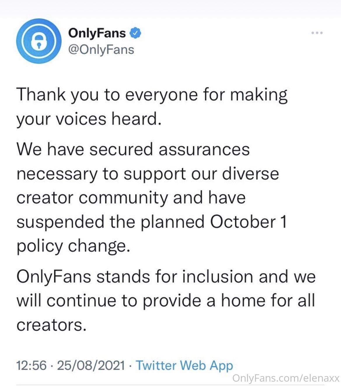Click the final word 'creators.'
Screen dimensions: 341x386
(52, 325)
